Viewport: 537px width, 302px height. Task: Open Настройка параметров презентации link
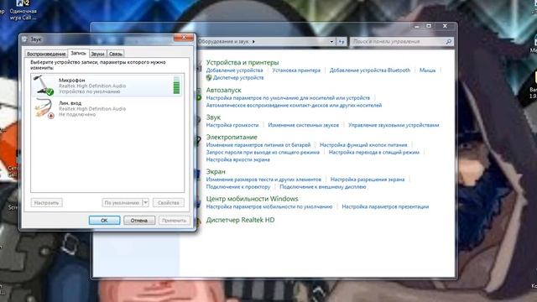point(385,207)
